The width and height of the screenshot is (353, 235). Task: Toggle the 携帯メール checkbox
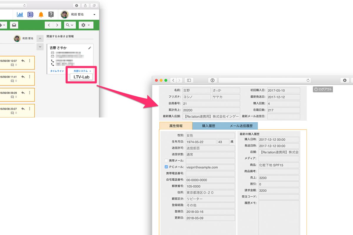tap(166, 160)
